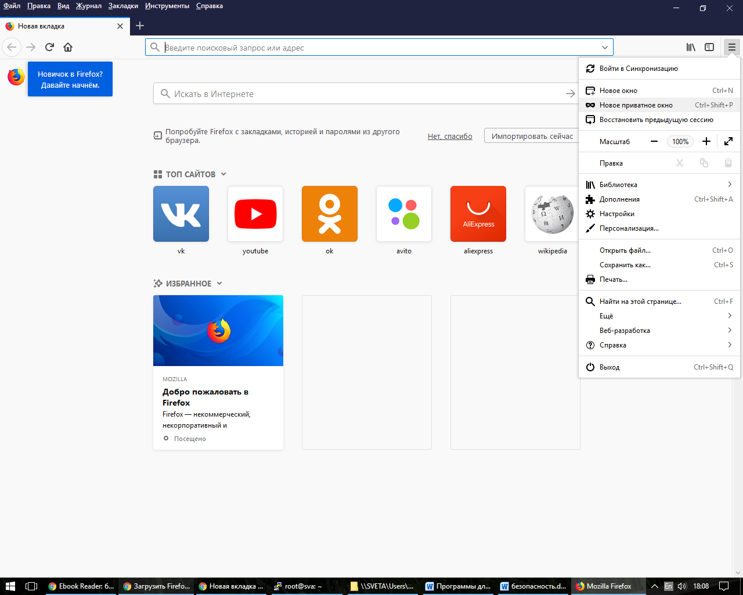
Task: Open a new tab with plus button
Action: point(140,26)
